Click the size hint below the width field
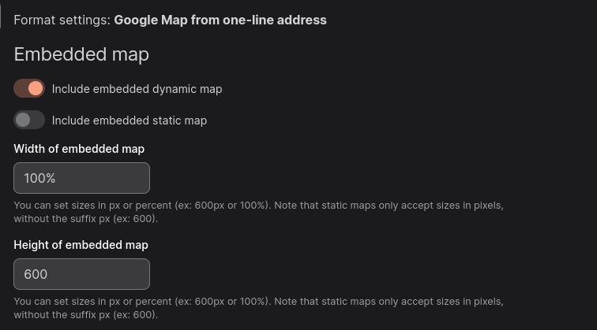The height and width of the screenshot is (330, 597). [258, 206]
